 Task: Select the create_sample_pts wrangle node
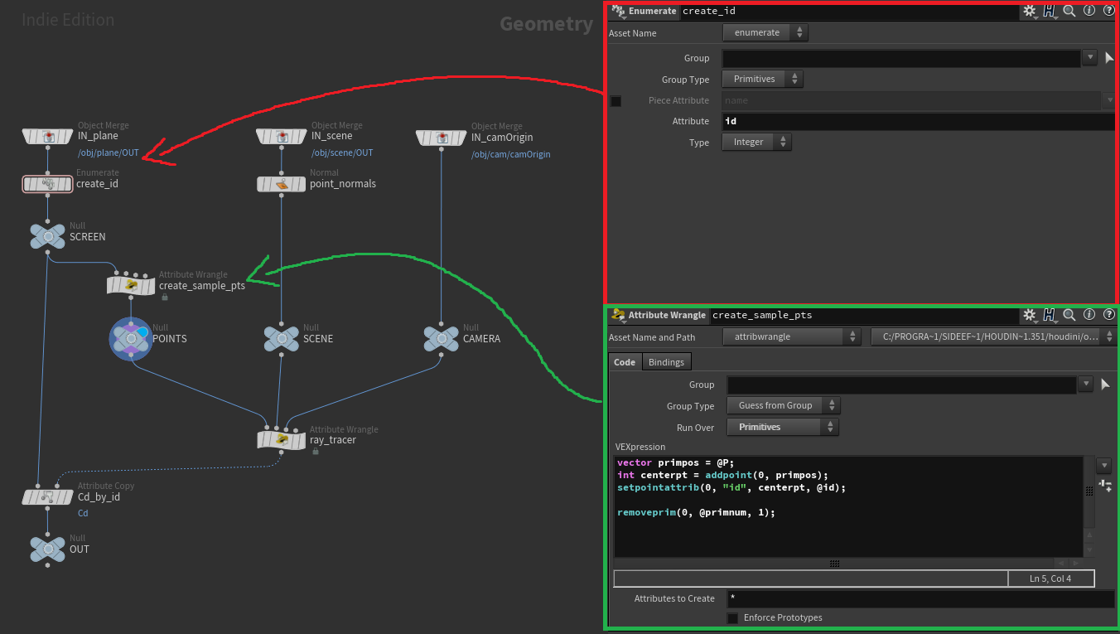(x=131, y=286)
